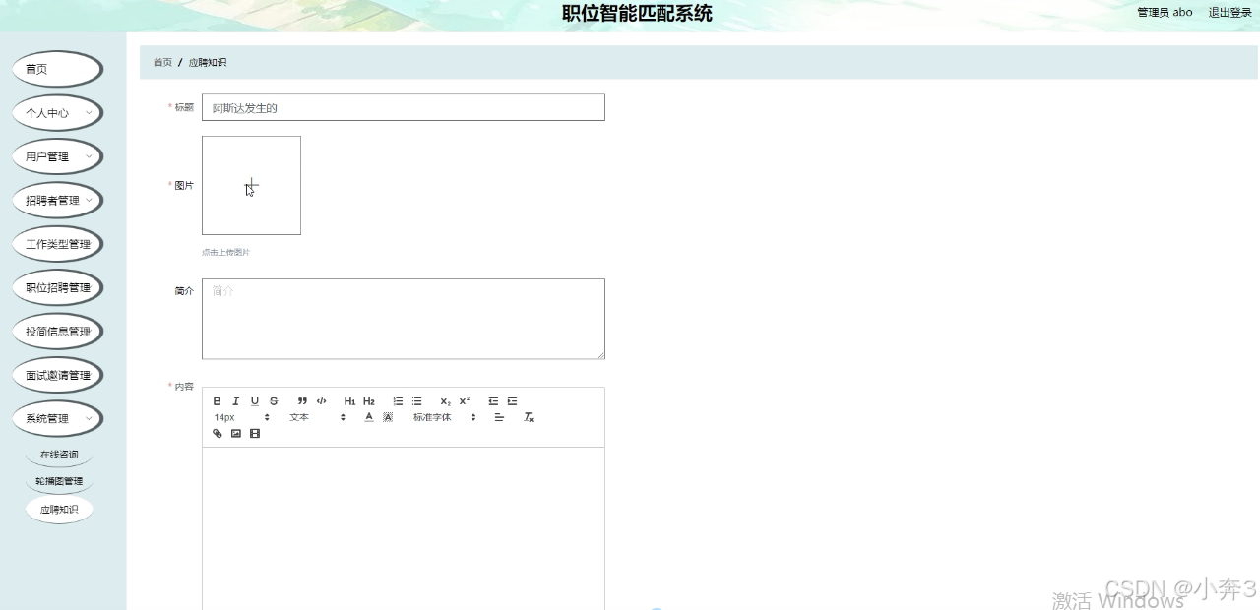Toggle bold formatting in the content editor
The height and width of the screenshot is (610, 1260).
(x=217, y=401)
